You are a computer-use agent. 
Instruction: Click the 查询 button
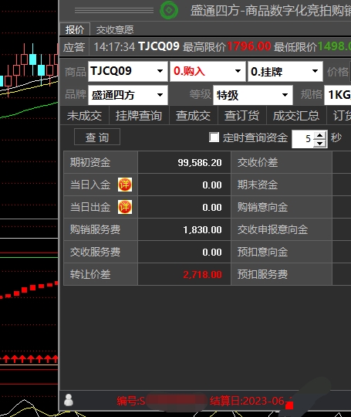point(97,137)
